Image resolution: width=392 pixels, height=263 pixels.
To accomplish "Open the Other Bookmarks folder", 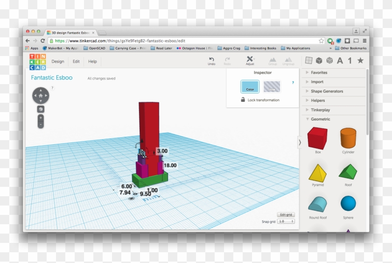I will click(x=351, y=48).
